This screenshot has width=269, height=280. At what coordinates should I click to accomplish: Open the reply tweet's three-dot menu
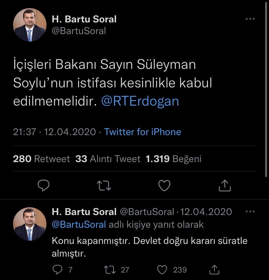point(250,212)
